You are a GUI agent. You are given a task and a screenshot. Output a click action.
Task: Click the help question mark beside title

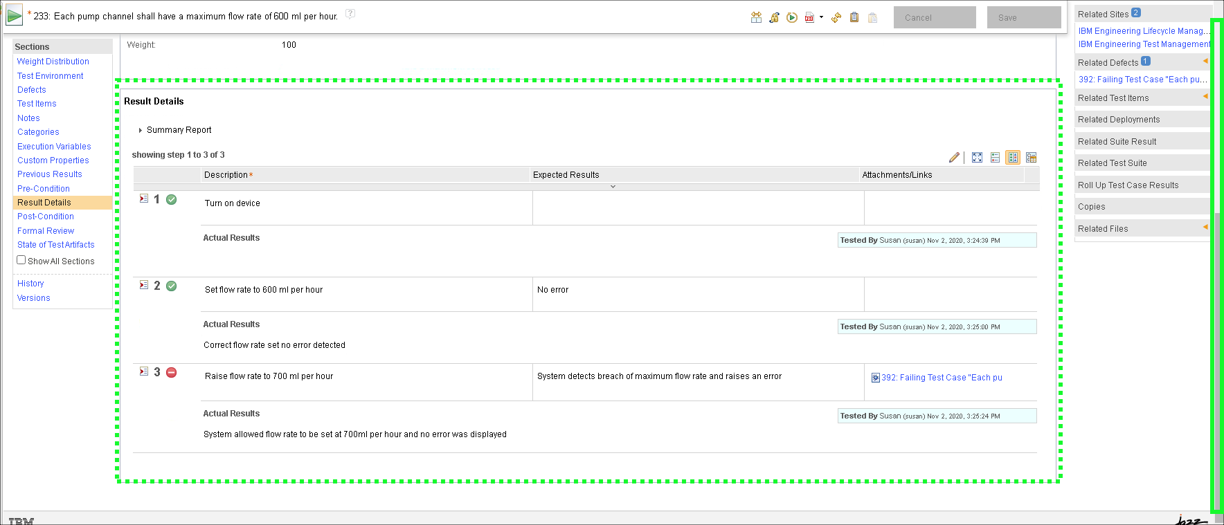(350, 14)
